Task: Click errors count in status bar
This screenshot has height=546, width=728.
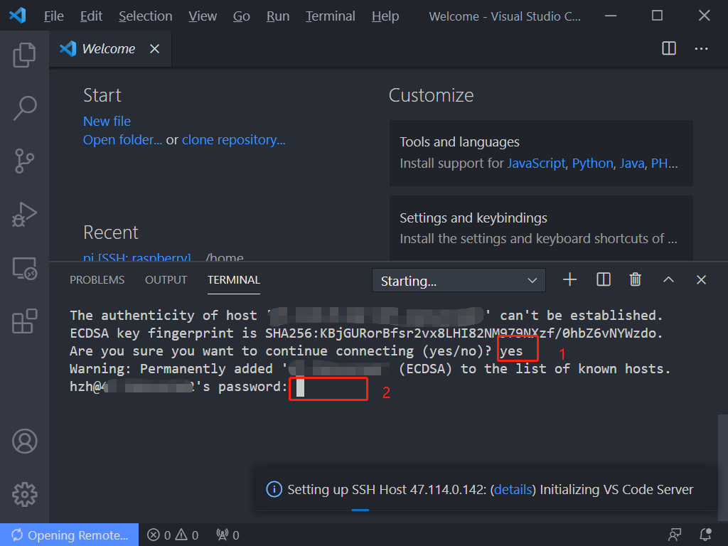Action: (159, 535)
